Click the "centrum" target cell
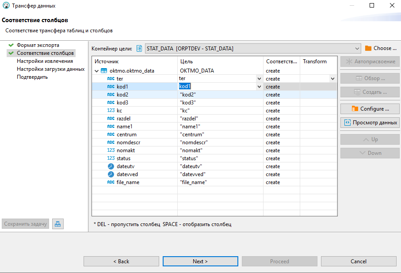401x273 pixels. [221, 135]
